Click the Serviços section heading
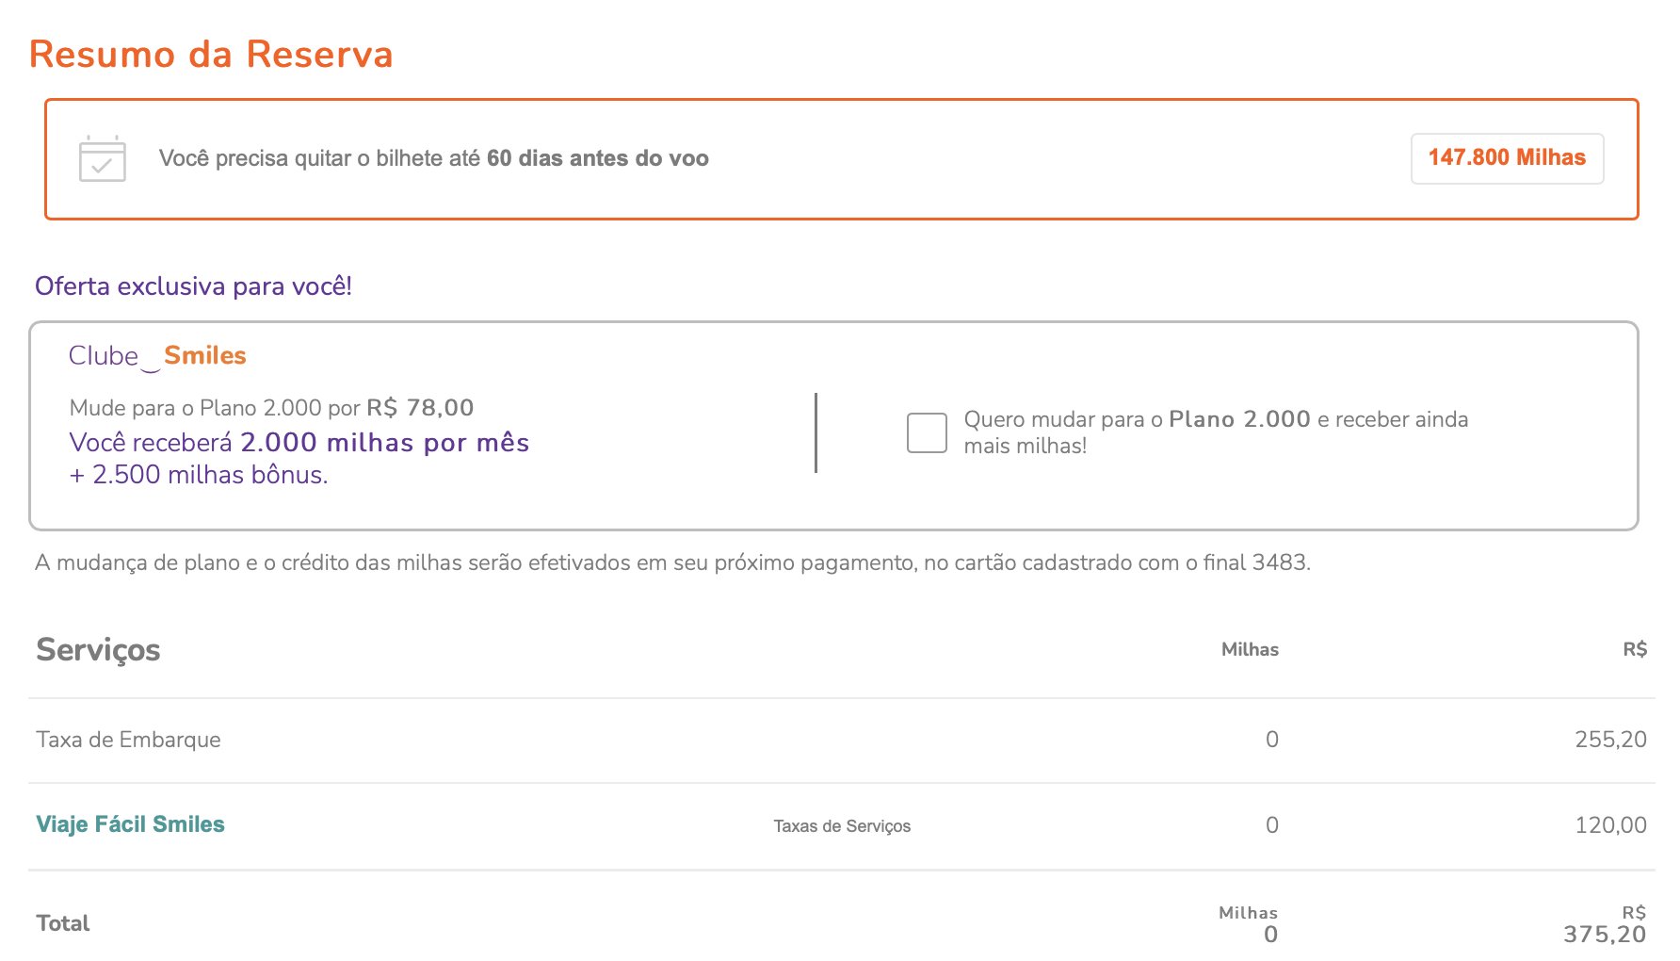The height and width of the screenshot is (961, 1680). [98, 650]
